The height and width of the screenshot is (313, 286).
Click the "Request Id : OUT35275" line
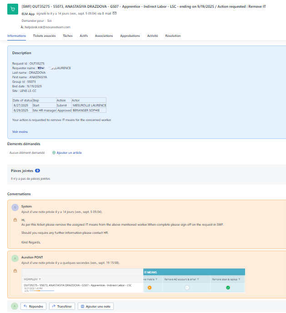pos(28,64)
